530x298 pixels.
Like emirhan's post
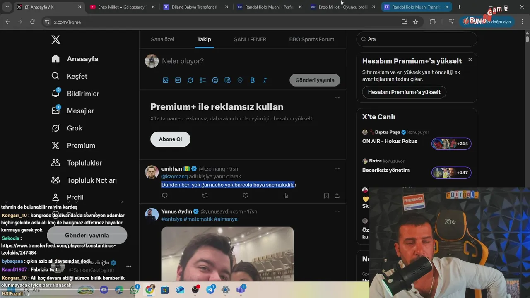(246, 195)
